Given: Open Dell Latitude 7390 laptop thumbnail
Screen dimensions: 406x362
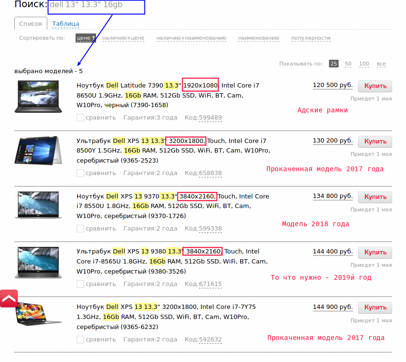Looking at the screenshot, I should click(x=38, y=97).
